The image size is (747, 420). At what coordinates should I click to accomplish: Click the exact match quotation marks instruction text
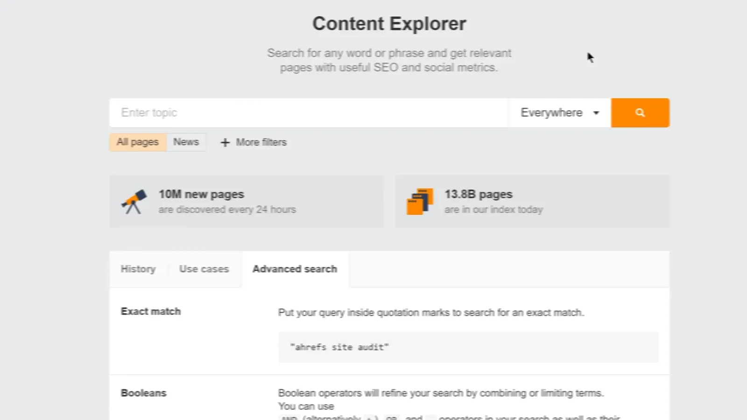(x=430, y=312)
